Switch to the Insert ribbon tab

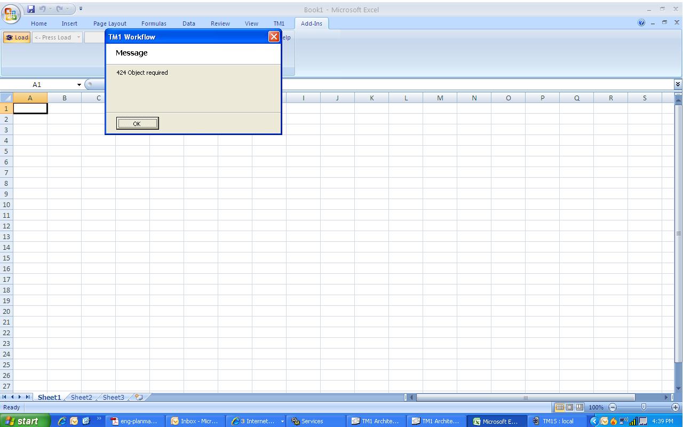coord(69,23)
